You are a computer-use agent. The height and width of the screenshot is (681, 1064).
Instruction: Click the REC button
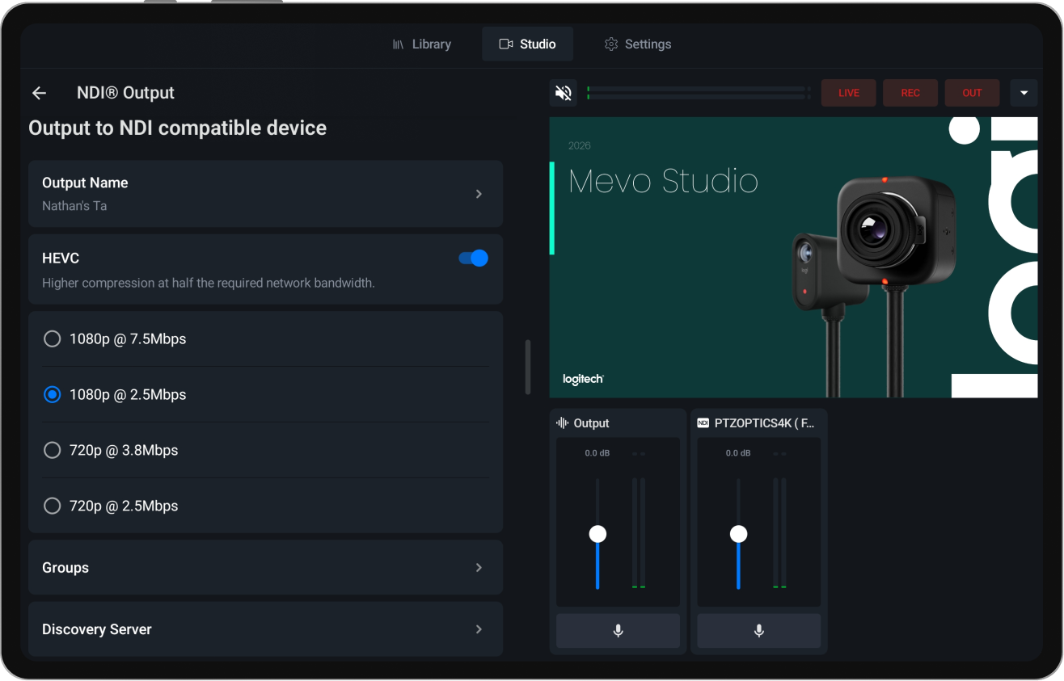(910, 92)
